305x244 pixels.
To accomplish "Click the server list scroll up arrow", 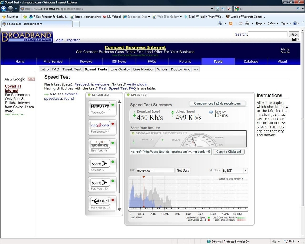I will pyautogui.click(x=120, y=102).
